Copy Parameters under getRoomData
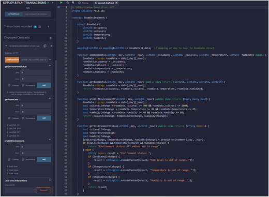Viewport: 269px width, 197px height. tap(28, 118)
